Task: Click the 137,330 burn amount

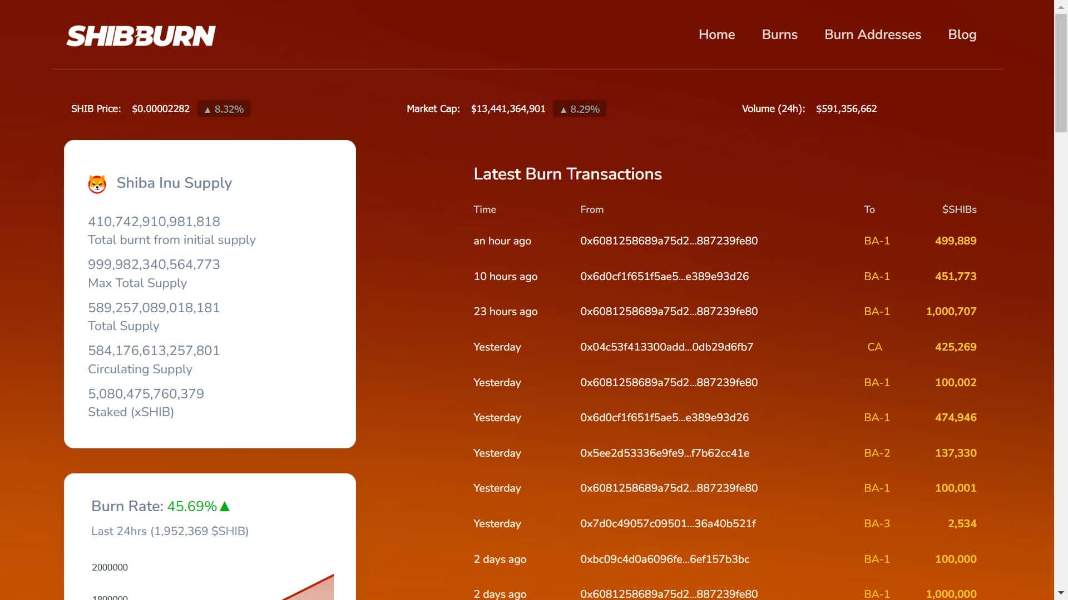Action: point(956,453)
